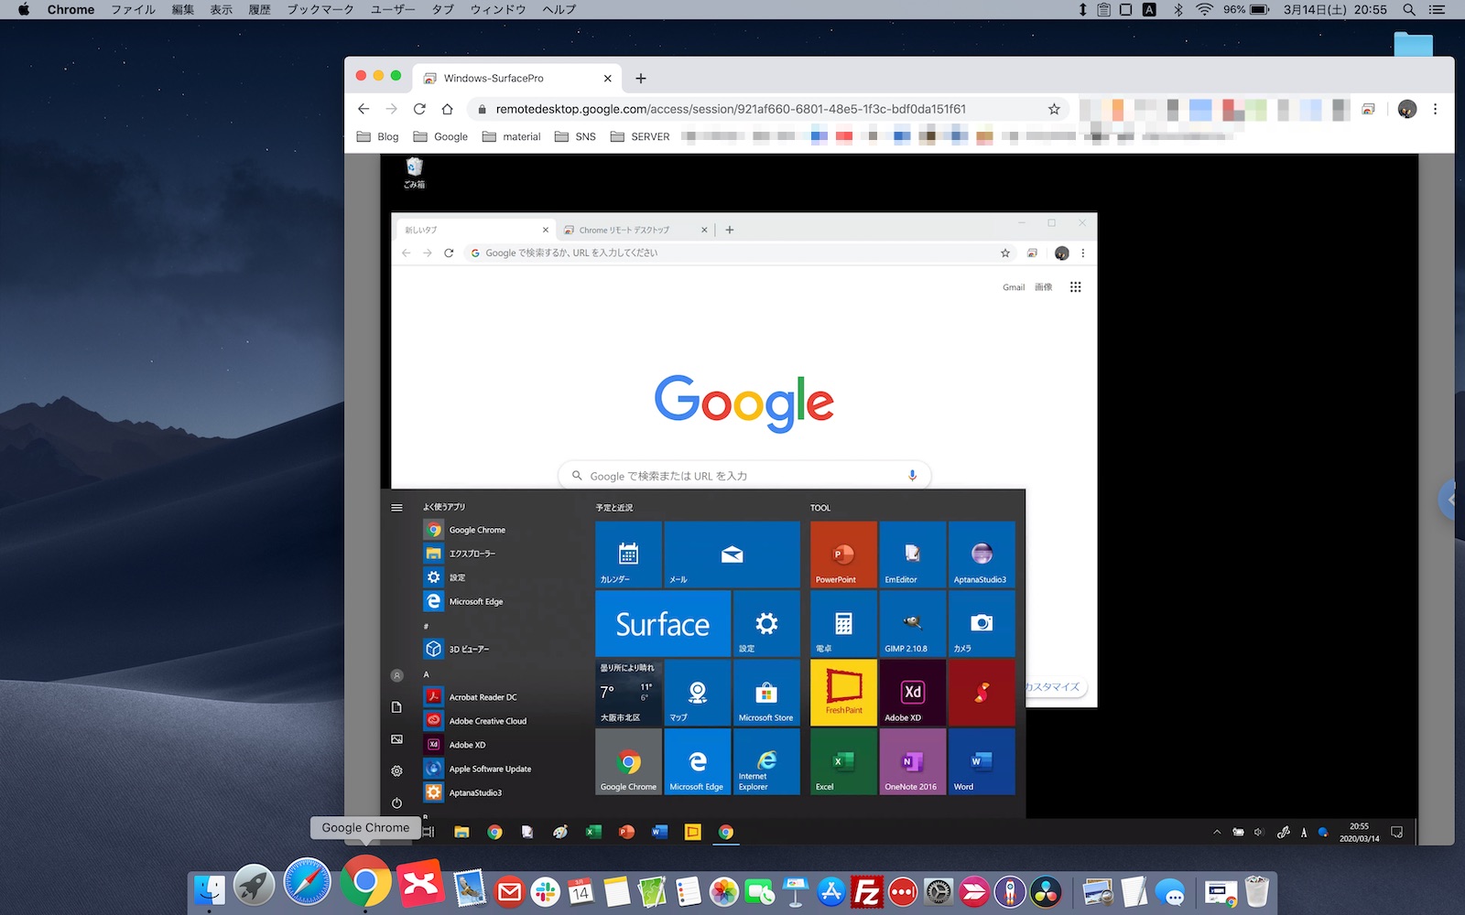Click the Word icon on the Windows taskbar
Image resolution: width=1465 pixels, height=915 pixels.
pos(659,832)
